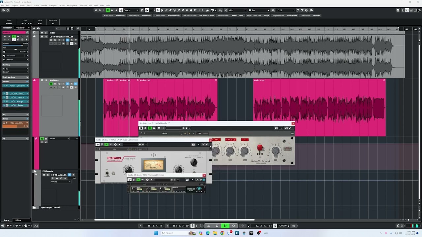Expand the Routing section in Inspector
This screenshot has width=422, height=237.
click(x=15, y=65)
